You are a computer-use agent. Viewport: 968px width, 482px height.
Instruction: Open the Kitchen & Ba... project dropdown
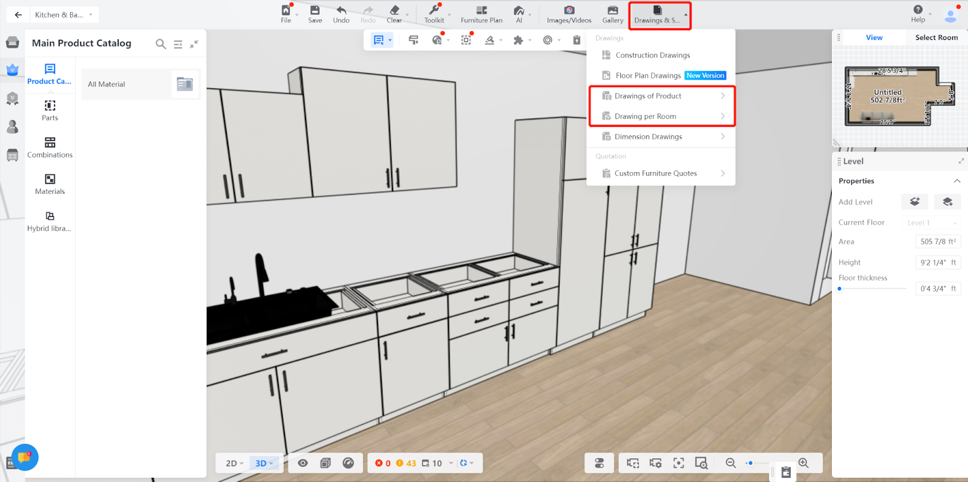[64, 14]
